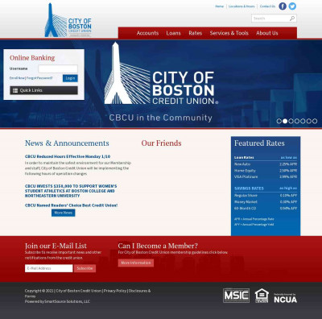Click the 60-Month CD rate row
The height and width of the screenshot is (319, 322).
coord(266,208)
